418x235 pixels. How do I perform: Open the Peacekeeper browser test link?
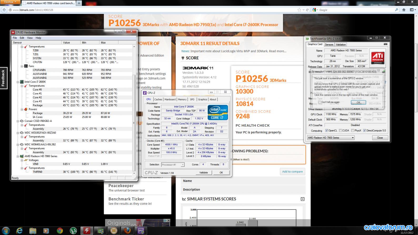121,186
